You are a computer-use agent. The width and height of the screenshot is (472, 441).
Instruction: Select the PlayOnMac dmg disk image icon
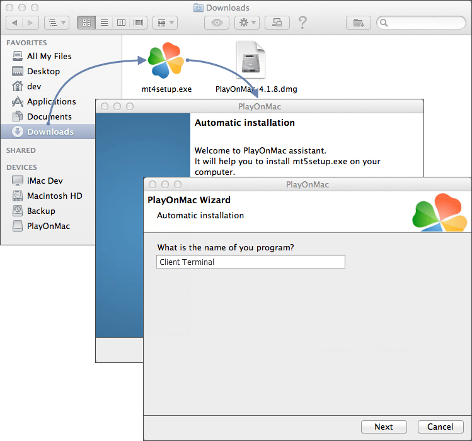click(251, 60)
